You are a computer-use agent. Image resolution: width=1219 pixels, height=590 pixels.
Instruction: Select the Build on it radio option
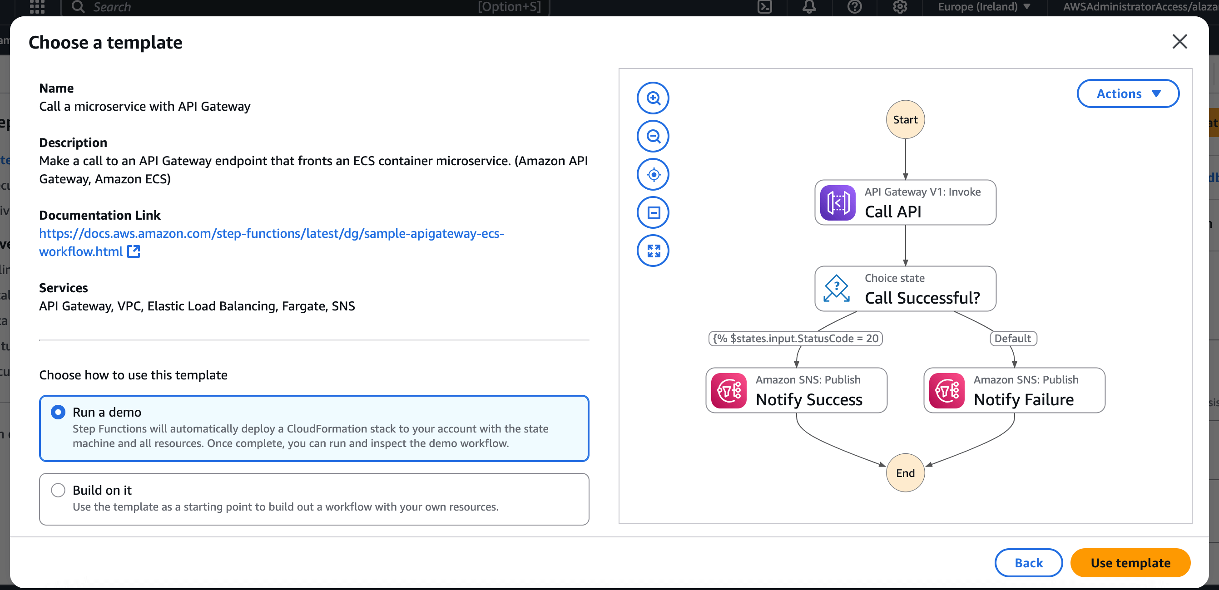click(x=58, y=490)
